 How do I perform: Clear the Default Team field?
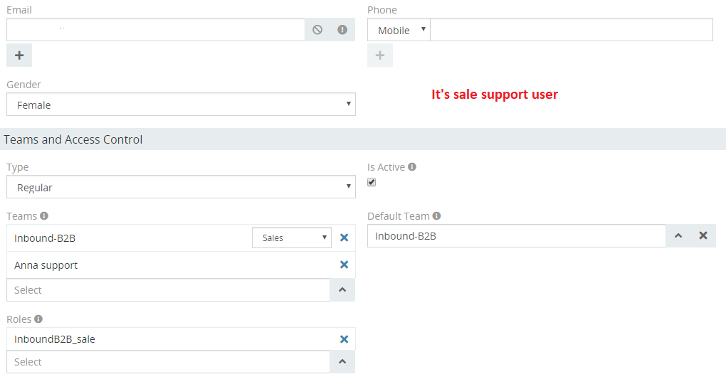point(703,235)
